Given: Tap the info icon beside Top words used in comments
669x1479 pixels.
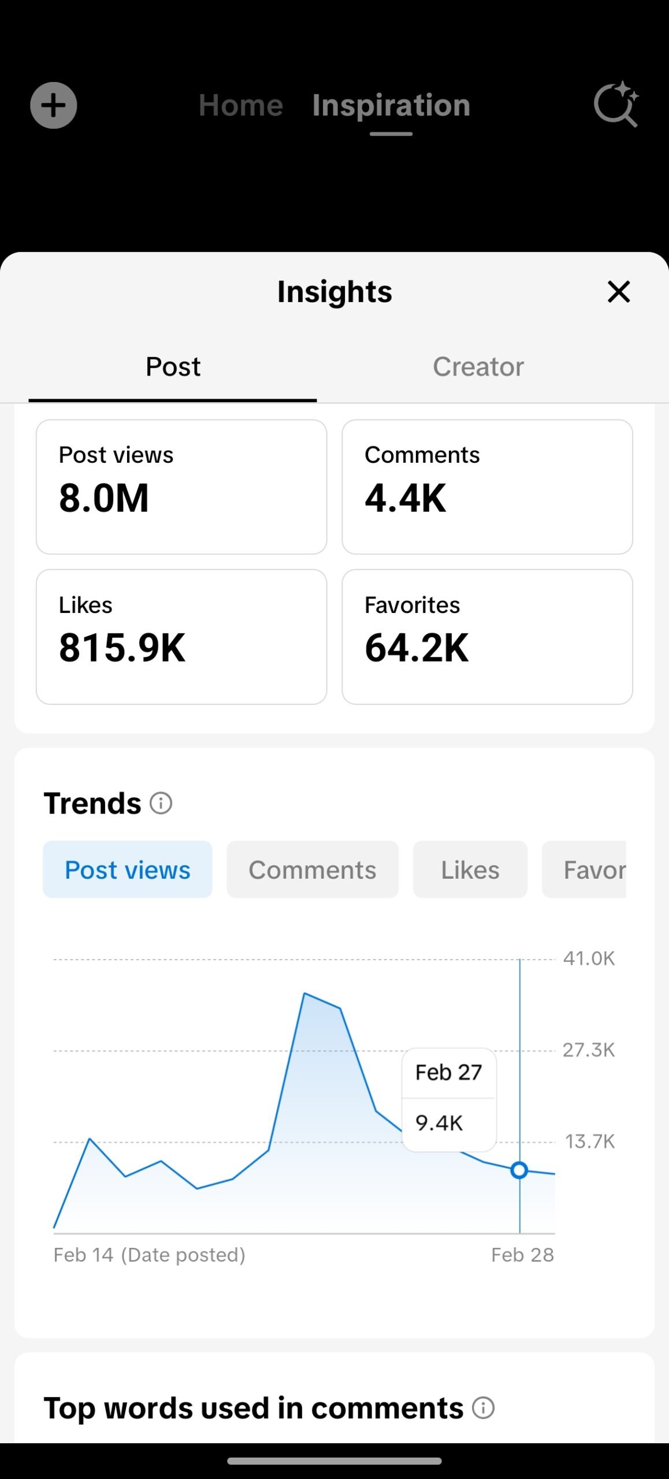Looking at the screenshot, I should pos(484,1407).
